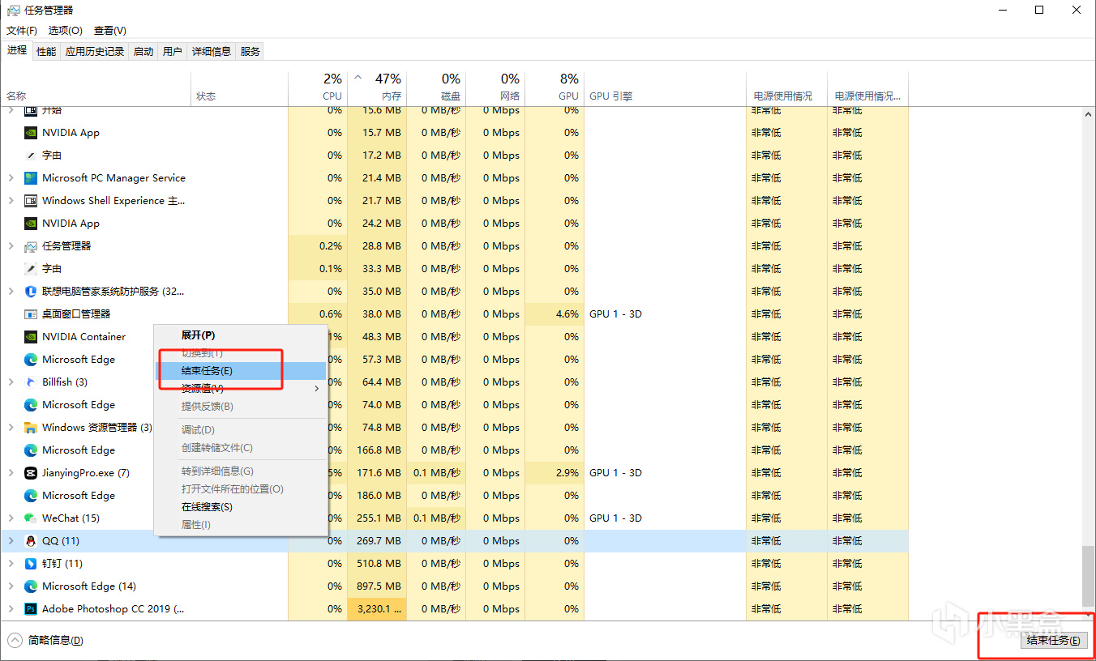Sort by the GPU 引擎 column header

pyautogui.click(x=665, y=88)
